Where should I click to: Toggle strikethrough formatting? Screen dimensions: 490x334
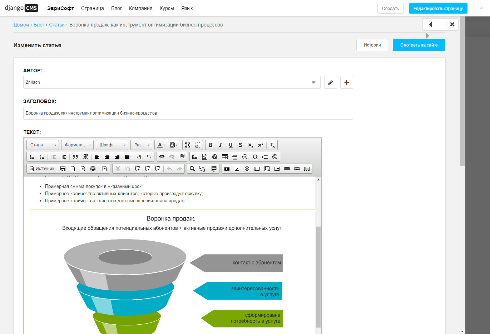click(x=241, y=145)
